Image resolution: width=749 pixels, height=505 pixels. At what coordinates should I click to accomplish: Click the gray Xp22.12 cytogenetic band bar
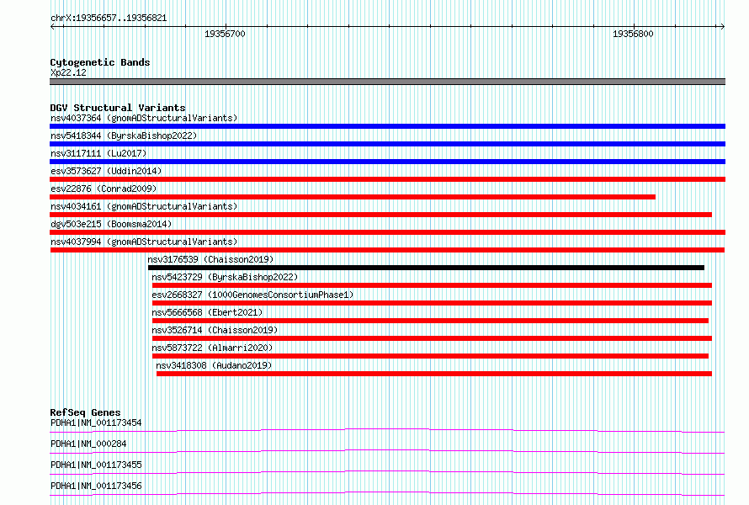[387, 82]
